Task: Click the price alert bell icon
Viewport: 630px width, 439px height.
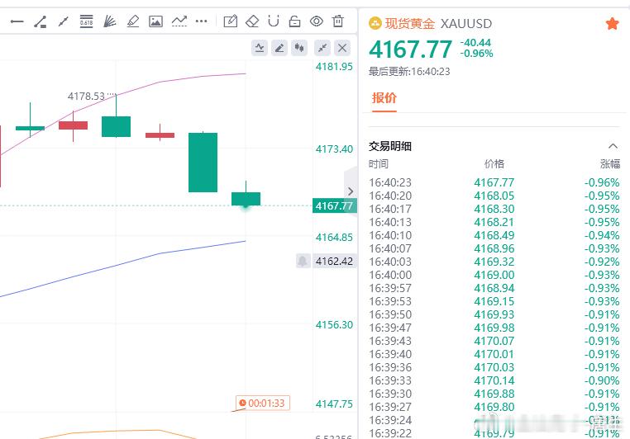Action: tap(303, 261)
